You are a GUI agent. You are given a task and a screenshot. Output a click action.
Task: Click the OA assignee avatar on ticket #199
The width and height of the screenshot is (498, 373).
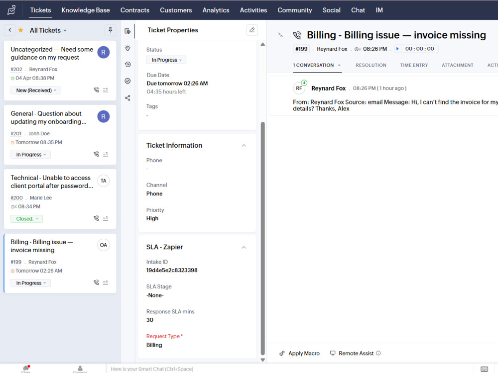click(104, 245)
